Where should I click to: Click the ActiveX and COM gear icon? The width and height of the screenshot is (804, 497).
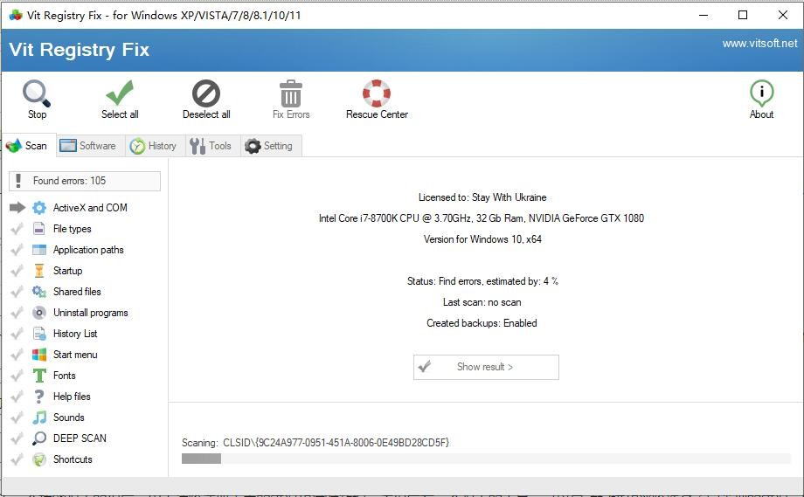point(39,208)
